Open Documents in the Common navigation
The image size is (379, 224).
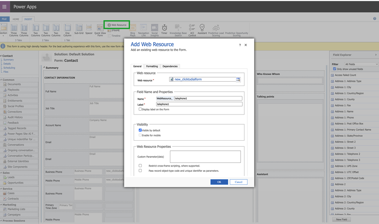coord(14,84)
